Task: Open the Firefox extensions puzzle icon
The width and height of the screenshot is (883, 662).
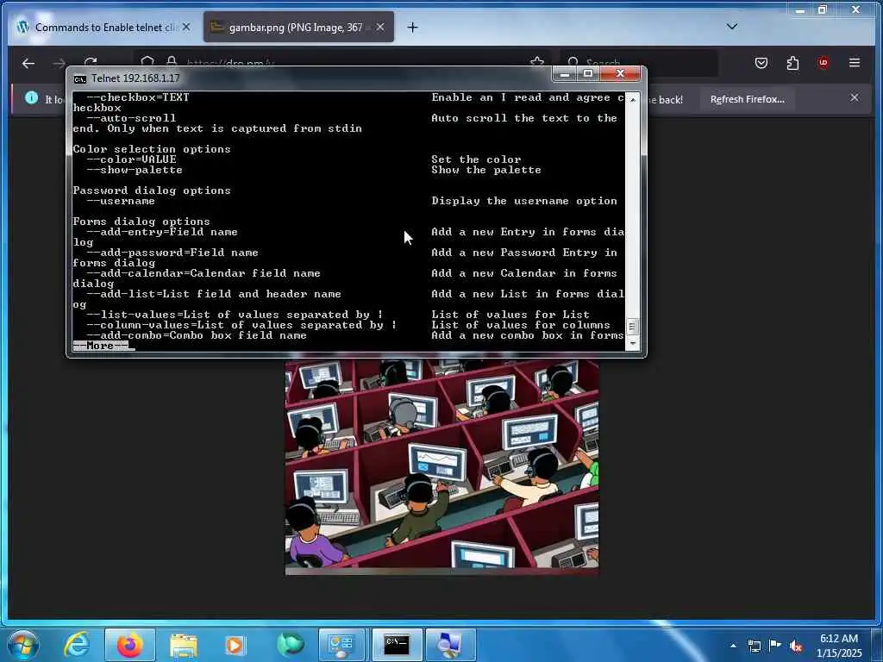Action: click(792, 63)
